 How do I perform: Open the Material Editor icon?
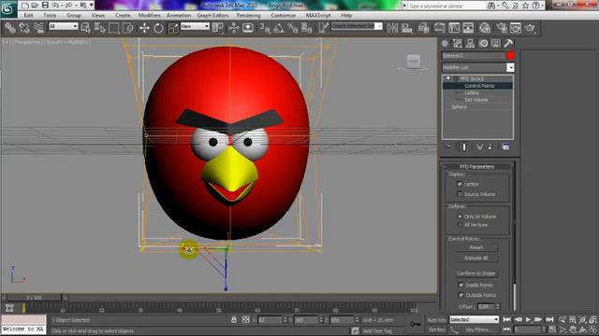tap(485, 27)
